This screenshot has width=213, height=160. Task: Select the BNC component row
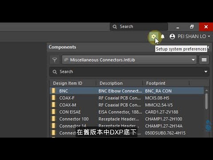pos(127,91)
